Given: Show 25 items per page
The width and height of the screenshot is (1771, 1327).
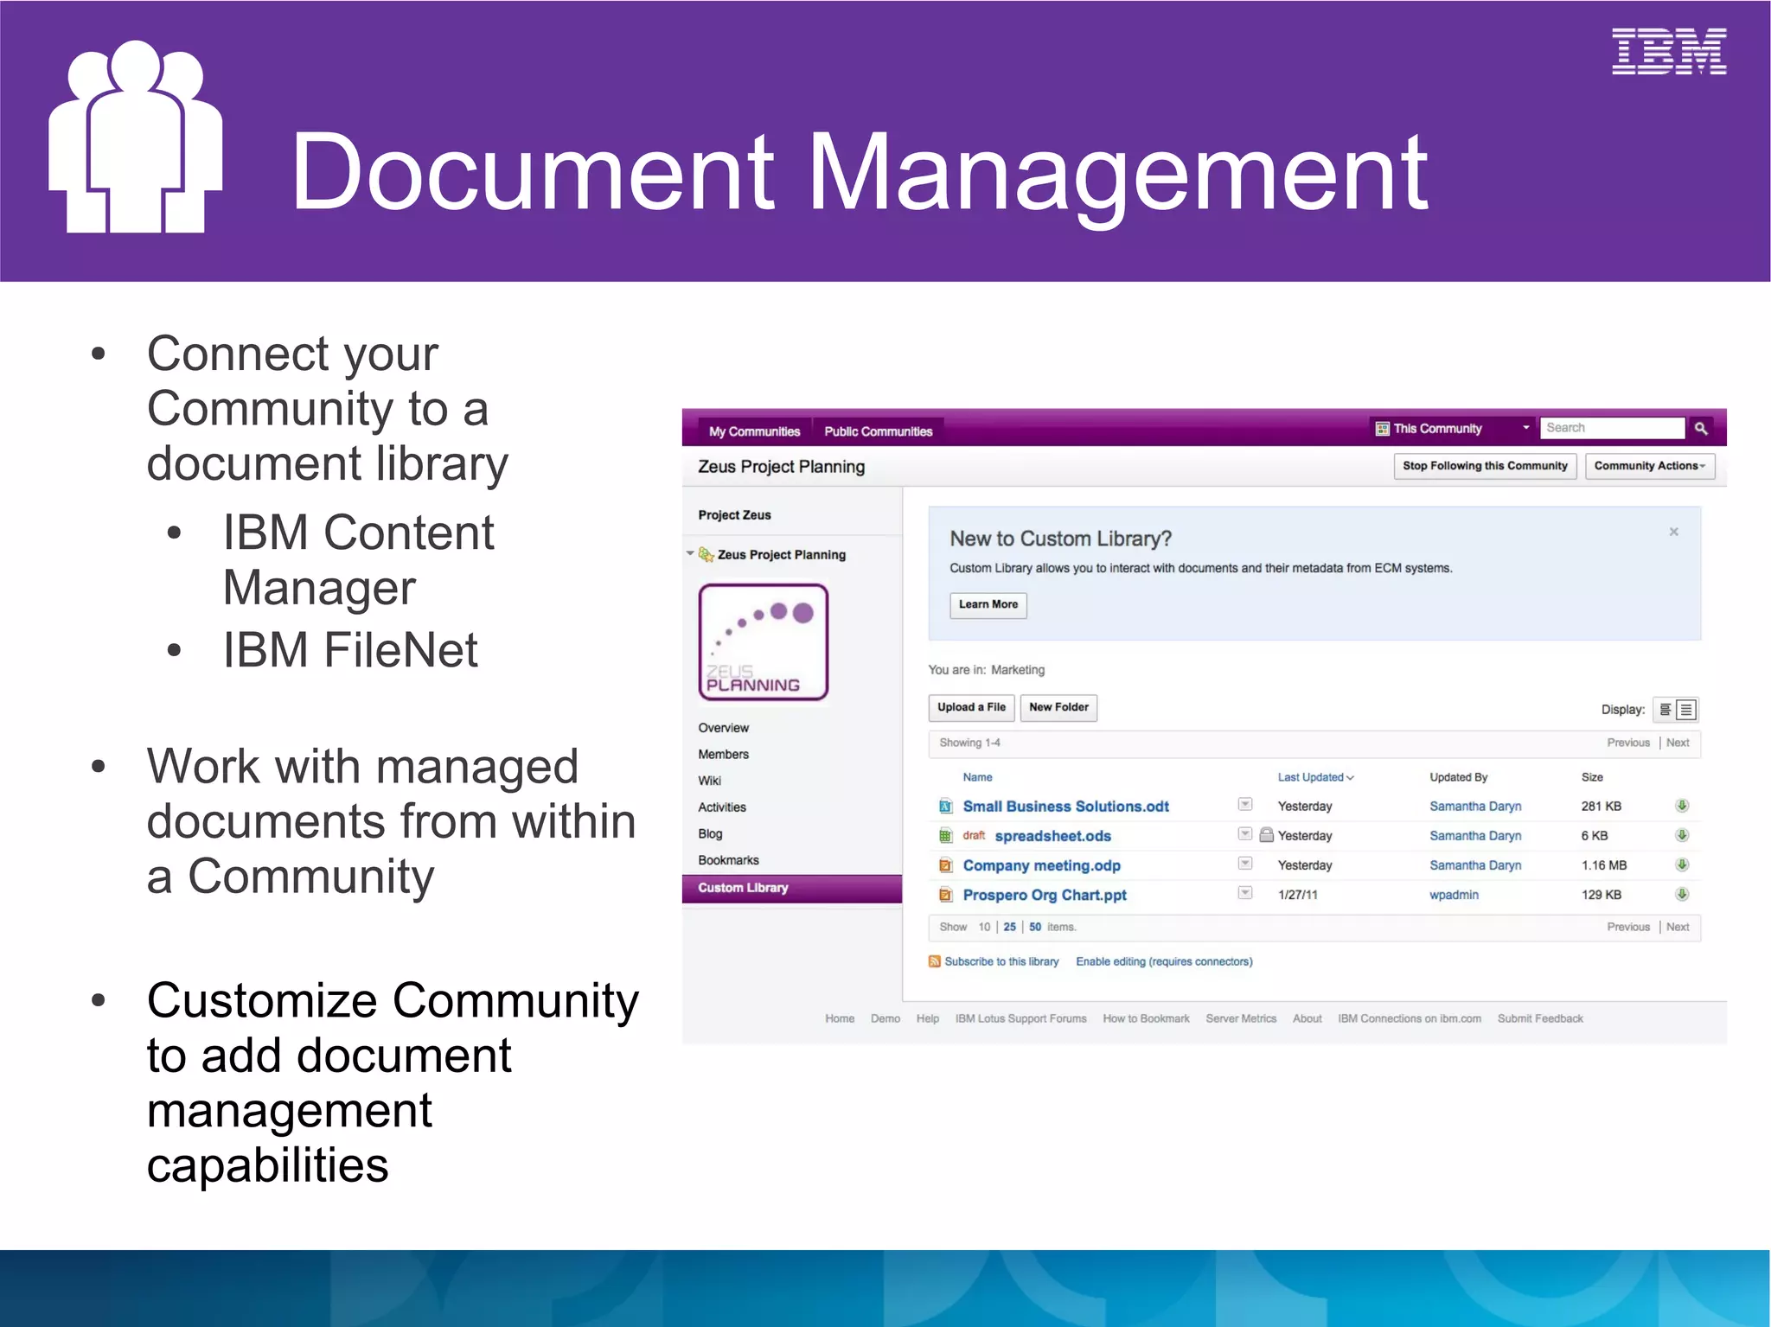Looking at the screenshot, I should click(1009, 927).
